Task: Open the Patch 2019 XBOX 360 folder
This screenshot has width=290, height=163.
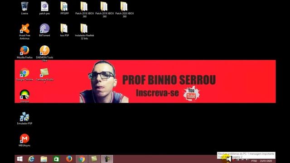Action: (105, 10)
